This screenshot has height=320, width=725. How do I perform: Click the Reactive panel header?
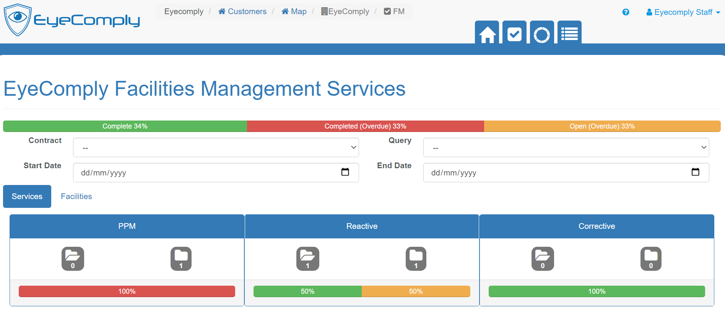click(362, 227)
